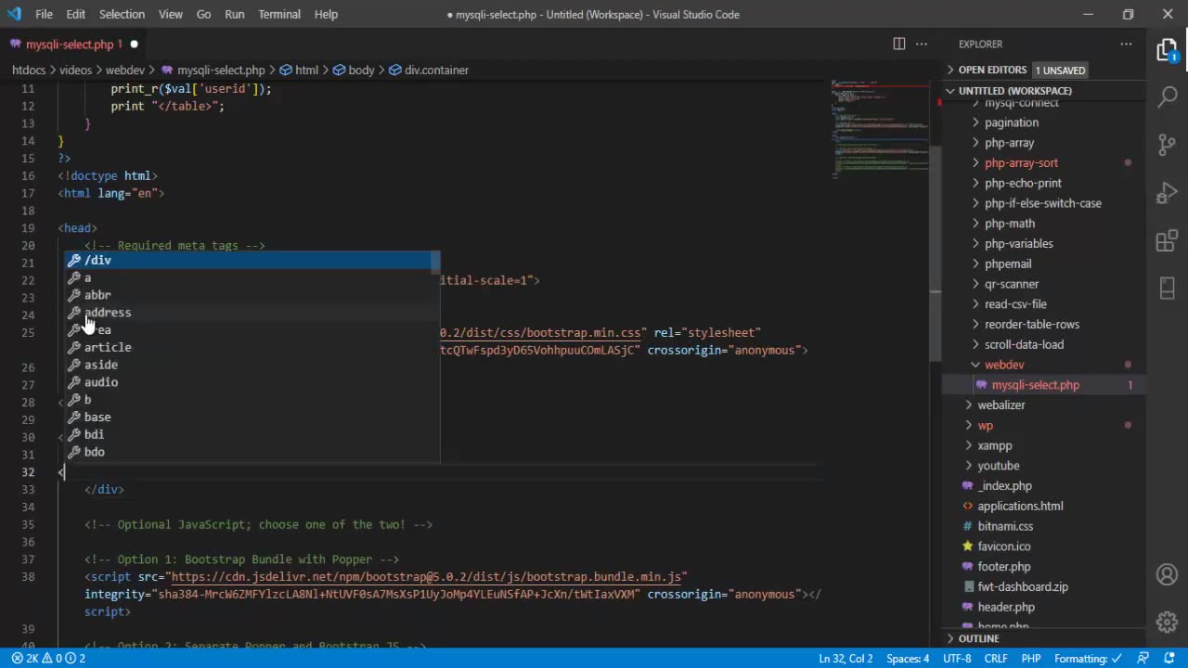The image size is (1188, 668).
Task: Click the activity bar icon below Extensions
Action: click(x=1167, y=288)
